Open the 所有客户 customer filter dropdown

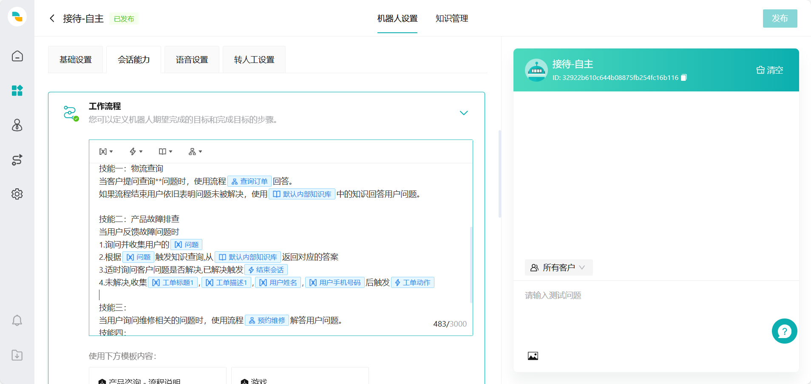tap(559, 267)
